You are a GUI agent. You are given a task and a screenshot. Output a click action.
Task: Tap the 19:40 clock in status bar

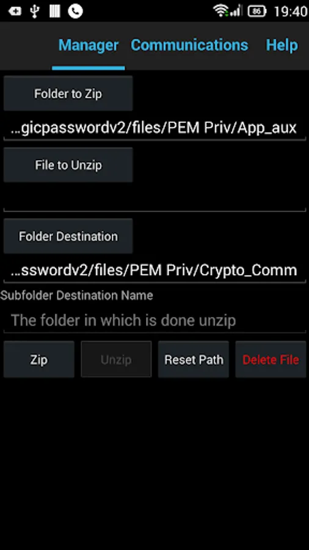pos(291,12)
